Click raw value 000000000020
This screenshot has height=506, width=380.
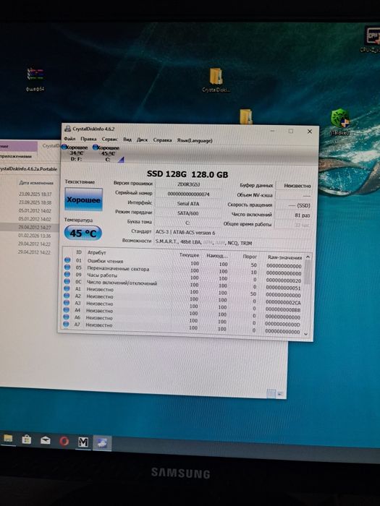tap(284, 280)
